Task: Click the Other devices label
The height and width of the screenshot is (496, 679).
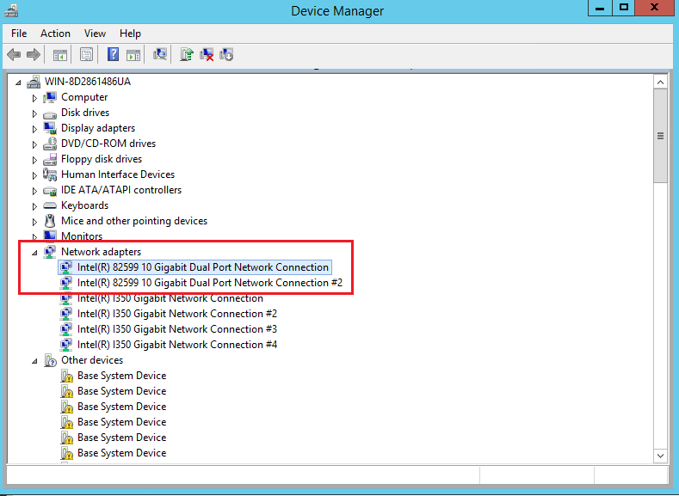Action: (x=92, y=360)
